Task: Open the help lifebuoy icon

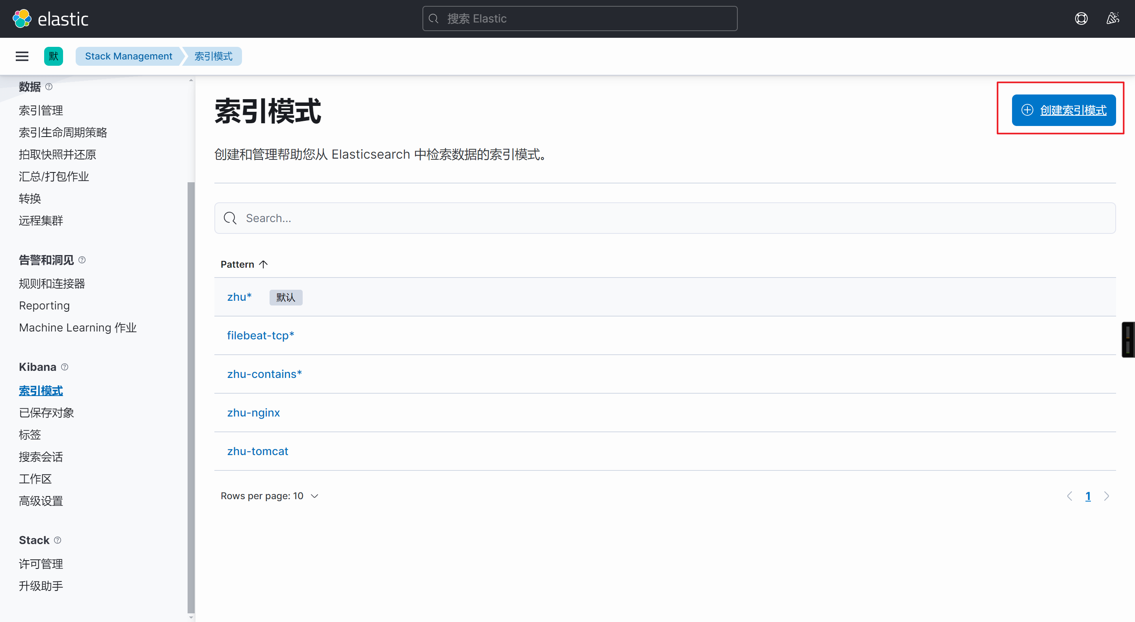Action: tap(1081, 19)
